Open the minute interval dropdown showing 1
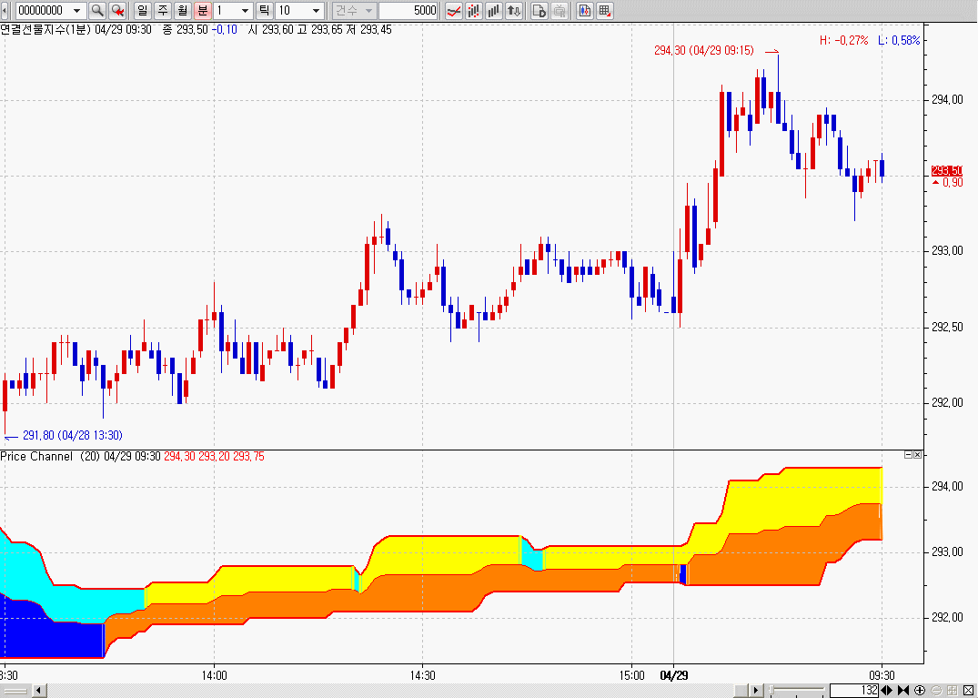Screen dimensions: 978x698 pos(245,11)
